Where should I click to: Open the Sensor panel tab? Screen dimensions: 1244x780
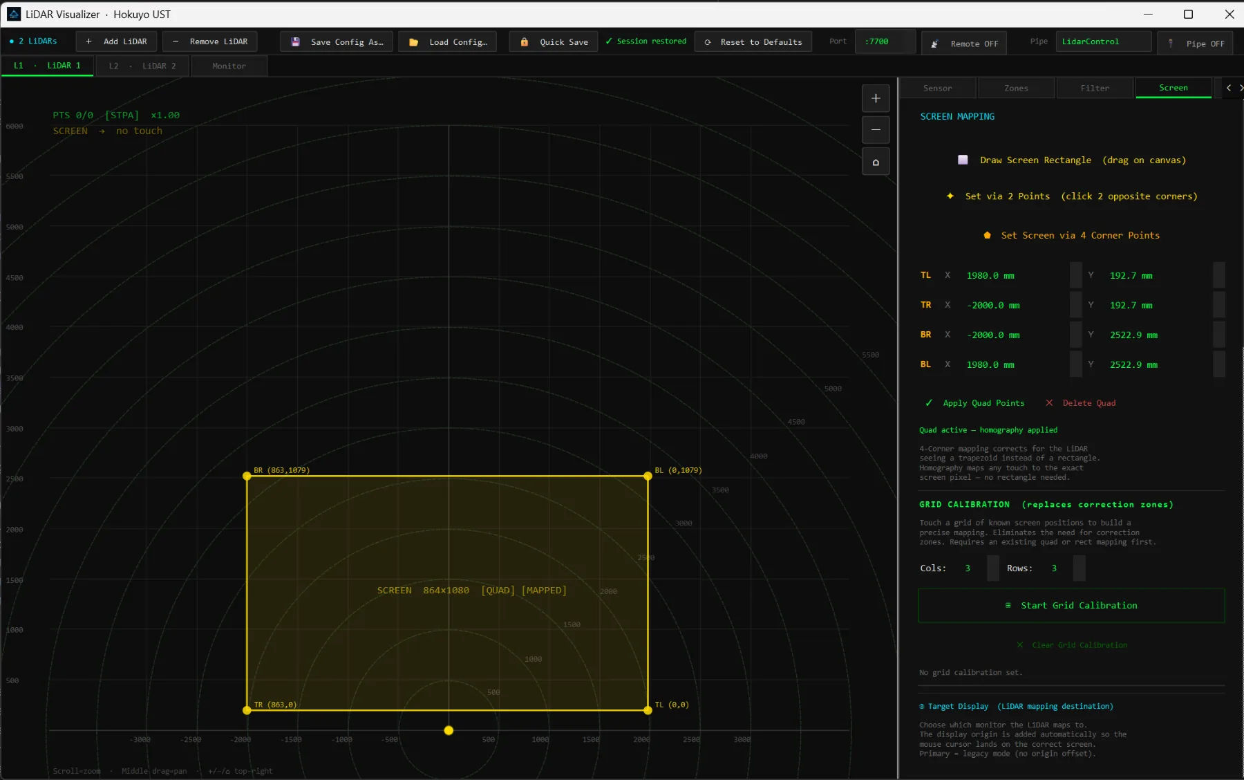[x=937, y=88]
